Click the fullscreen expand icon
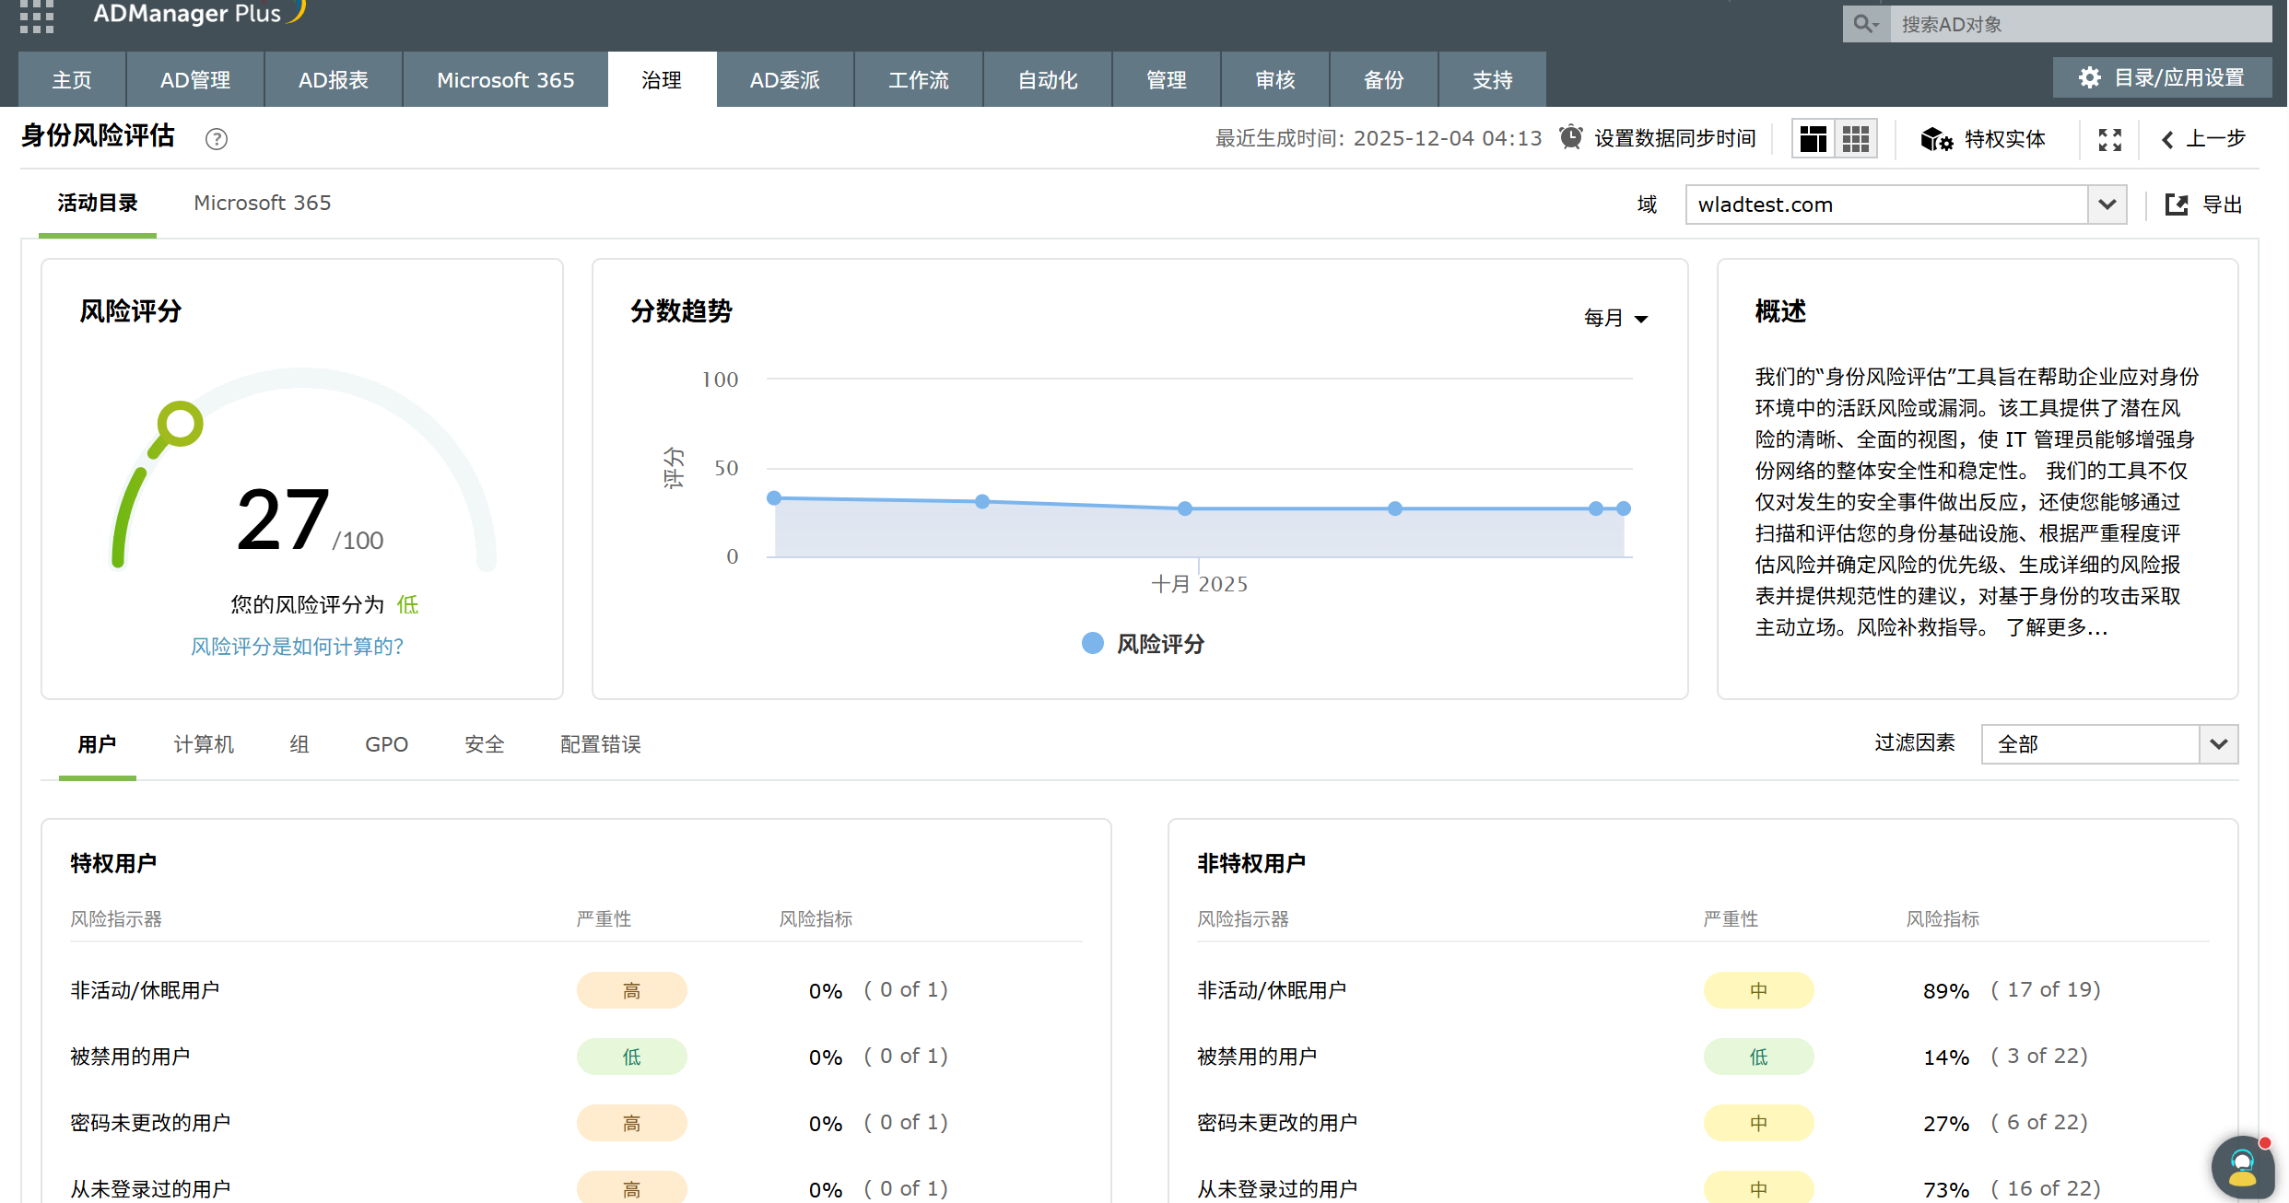 click(x=2110, y=139)
